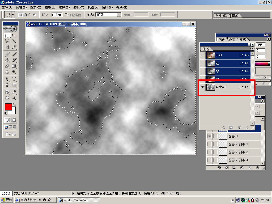Show the RGB channel visibility box
272x204 pixels.
[x=203, y=55]
